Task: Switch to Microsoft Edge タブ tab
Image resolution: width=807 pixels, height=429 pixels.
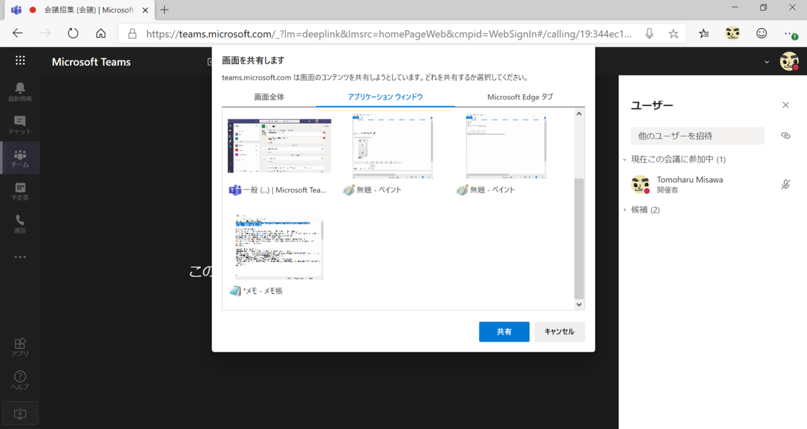Action: [520, 97]
